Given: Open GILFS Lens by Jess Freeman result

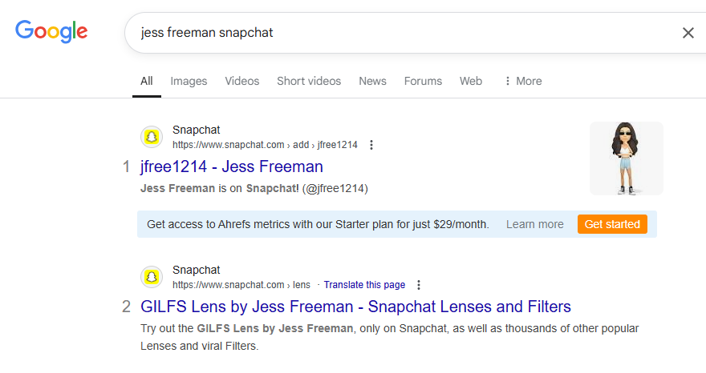Looking at the screenshot, I should [355, 307].
